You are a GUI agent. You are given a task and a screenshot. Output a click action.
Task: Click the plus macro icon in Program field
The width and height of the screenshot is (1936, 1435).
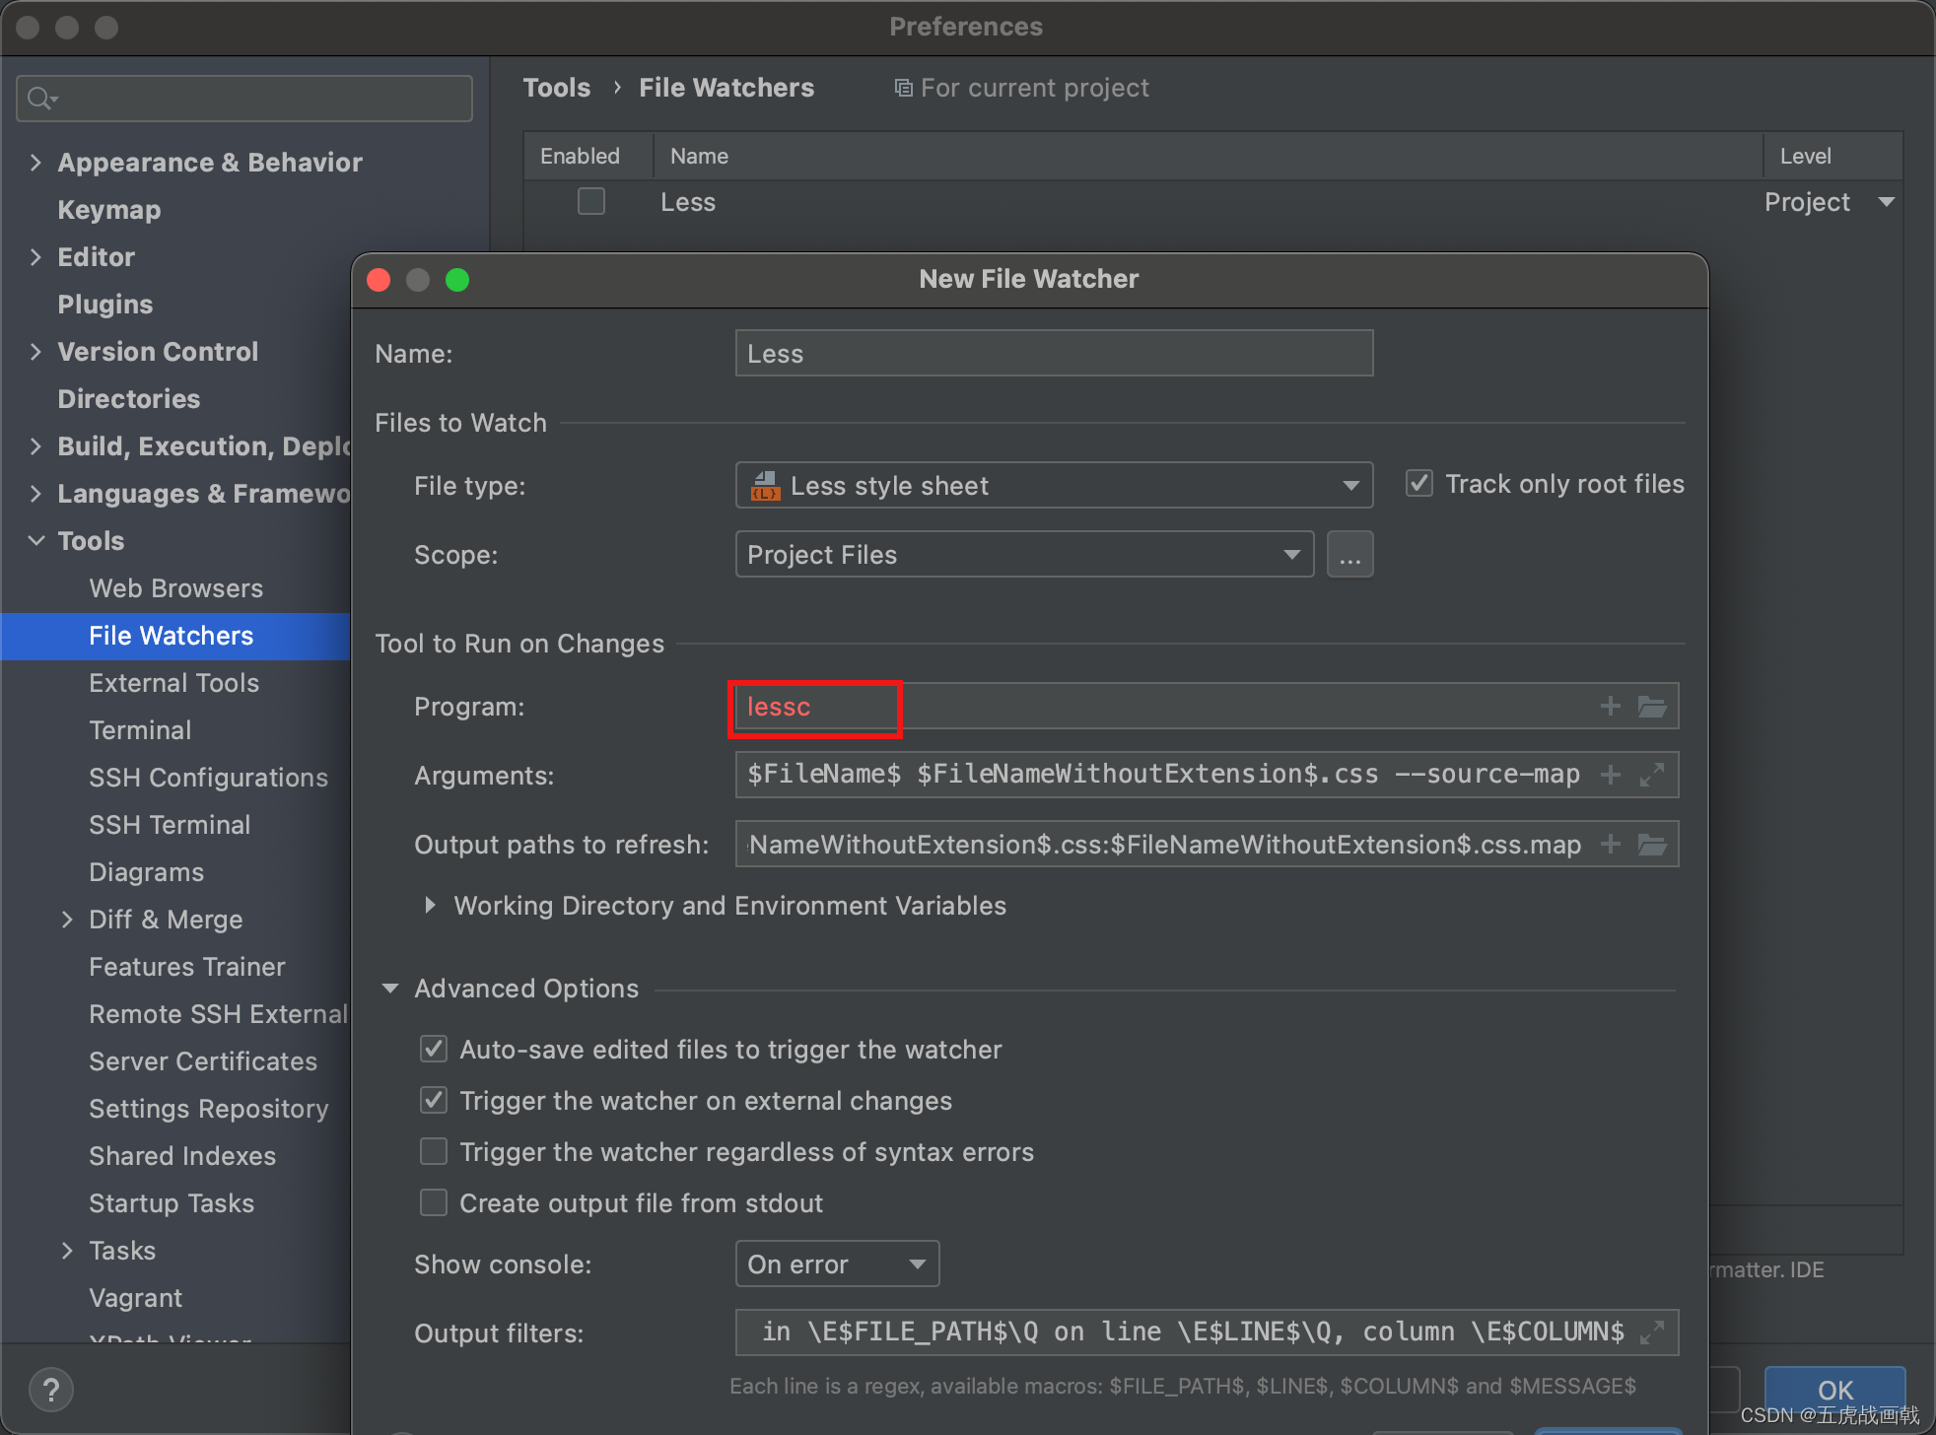pyautogui.click(x=1610, y=707)
